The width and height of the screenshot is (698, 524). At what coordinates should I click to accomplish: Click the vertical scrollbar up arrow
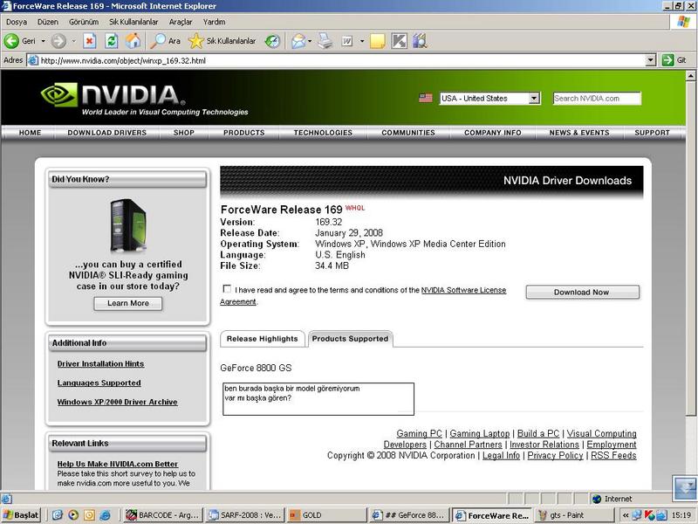tap(690, 76)
